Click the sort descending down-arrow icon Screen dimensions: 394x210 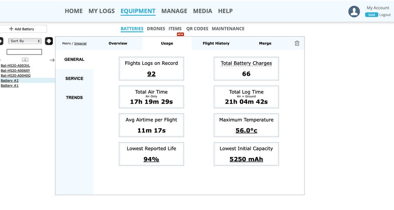click(49, 41)
